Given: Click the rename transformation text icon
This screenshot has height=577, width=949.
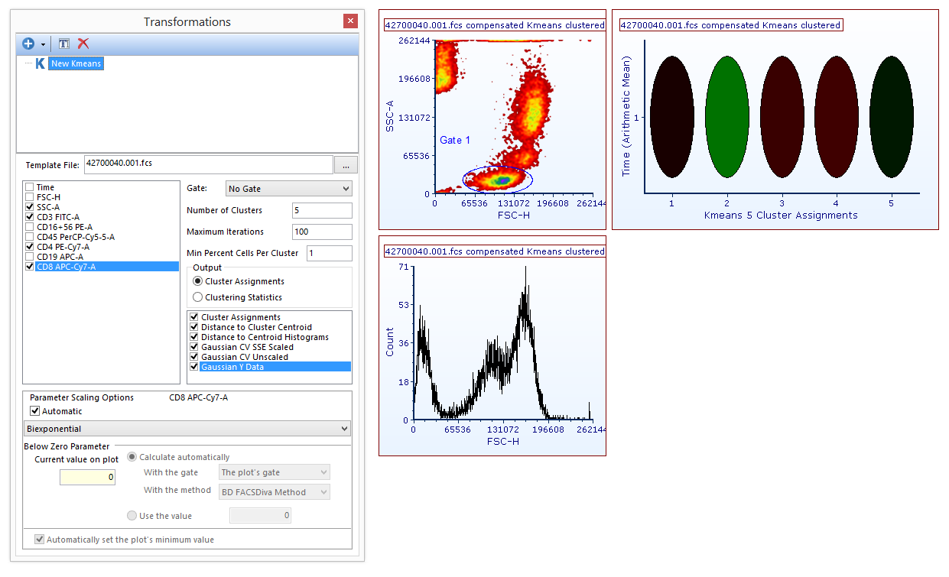Looking at the screenshot, I should tap(64, 44).
